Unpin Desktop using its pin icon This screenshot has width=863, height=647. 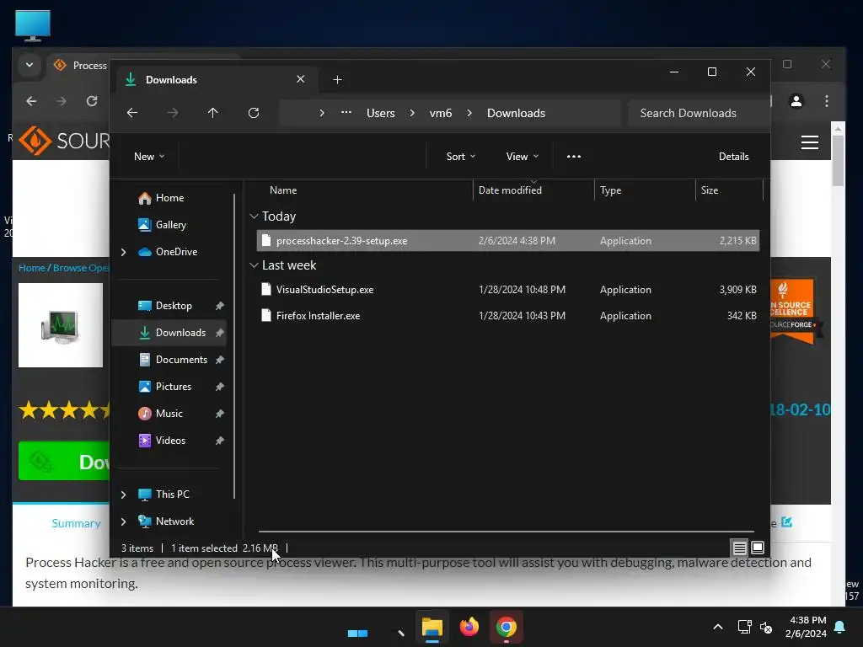pos(220,306)
